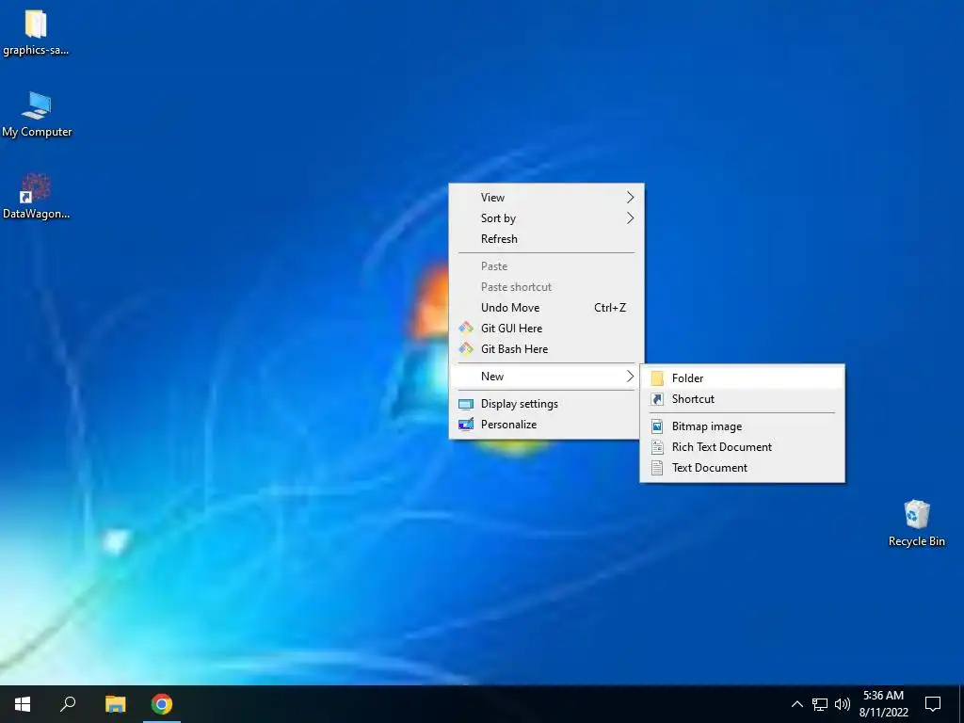Choose Git Bash Here
964x723 pixels.
tap(547, 349)
